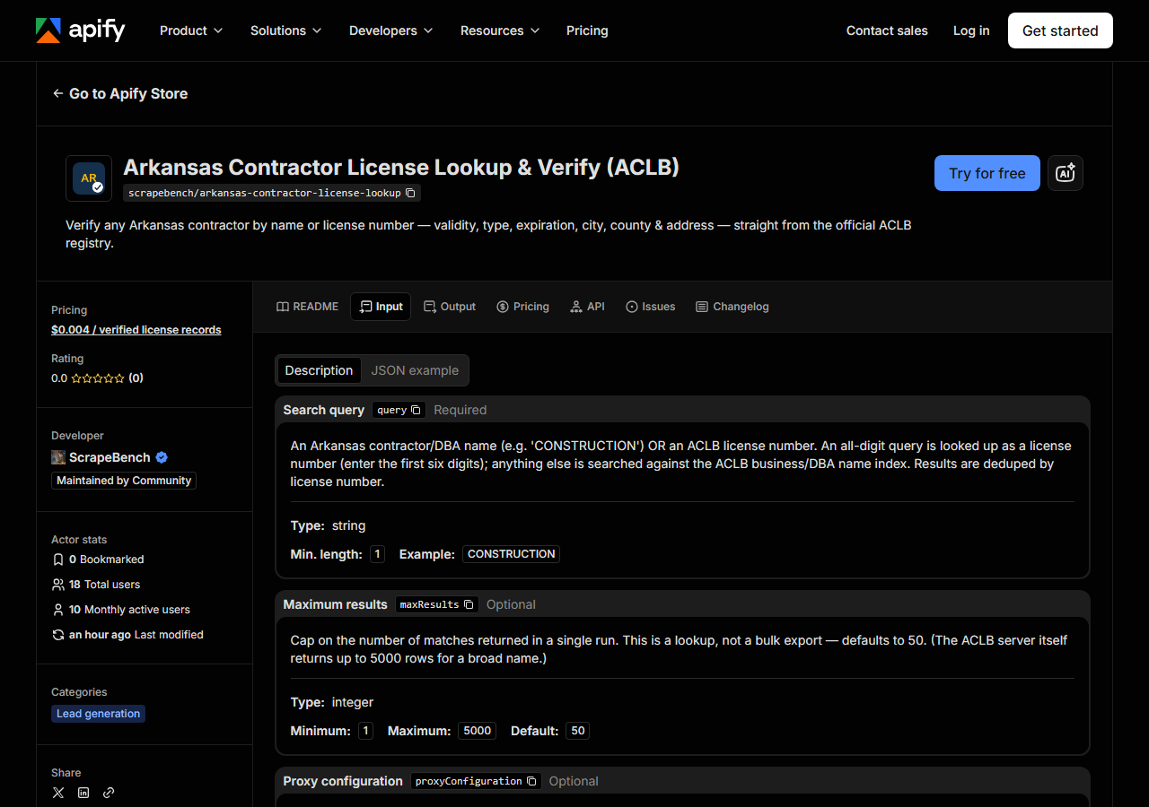Click the Search query heading
Screen dimensions: 1149x807
(324, 410)
